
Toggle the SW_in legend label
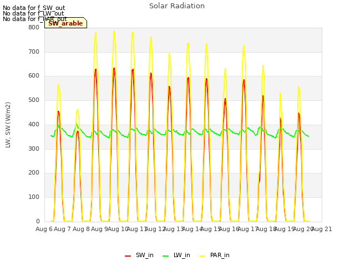[x=145, y=255]
